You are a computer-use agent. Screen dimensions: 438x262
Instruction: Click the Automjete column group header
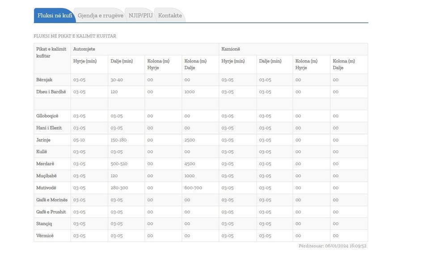pos(84,49)
